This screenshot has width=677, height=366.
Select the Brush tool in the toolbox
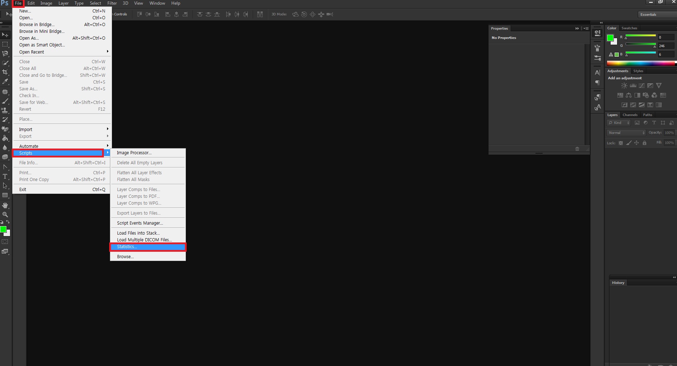pyautogui.click(x=5, y=101)
